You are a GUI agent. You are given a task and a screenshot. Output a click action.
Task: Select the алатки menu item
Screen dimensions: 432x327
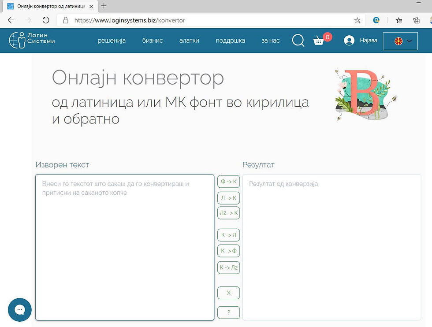pos(189,40)
